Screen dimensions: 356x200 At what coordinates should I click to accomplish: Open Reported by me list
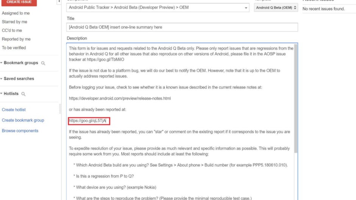click(16, 39)
